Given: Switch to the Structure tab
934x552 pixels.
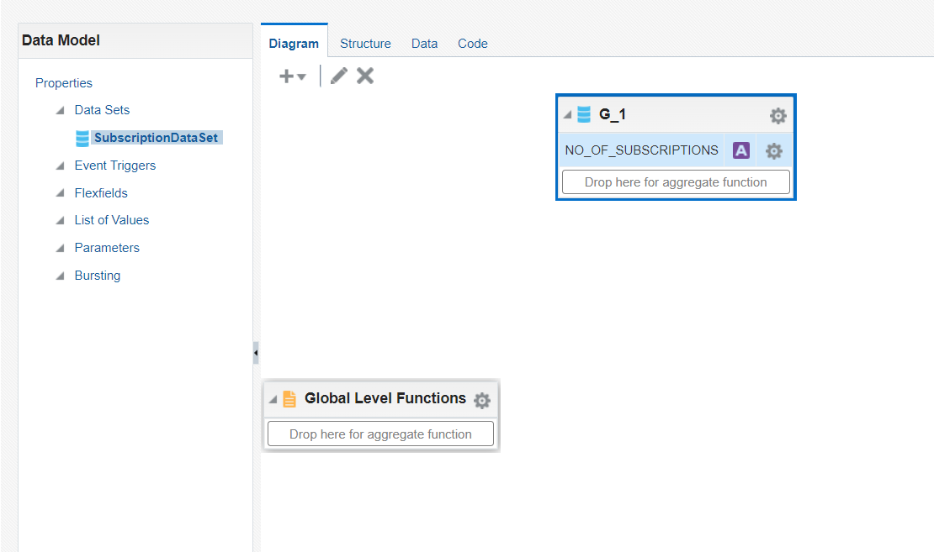Looking at the screenshot, I should pos(365,43).
